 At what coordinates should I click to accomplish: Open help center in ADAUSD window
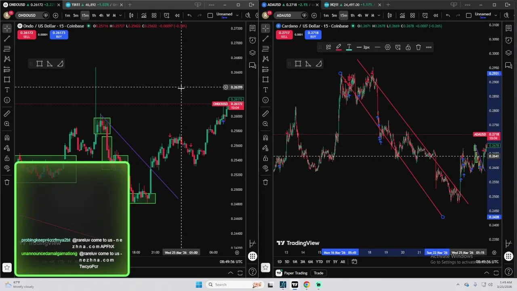[509, 272]
